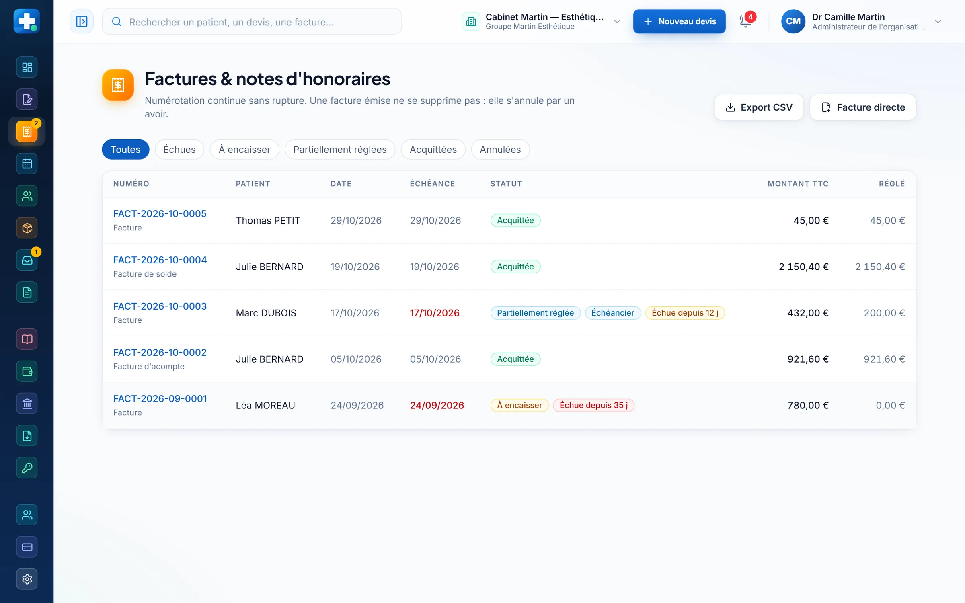Viewport: 965px width, 603px height.
Task: Open invoice FACT-2026-09-0001
Action: [x=160, y=399]
